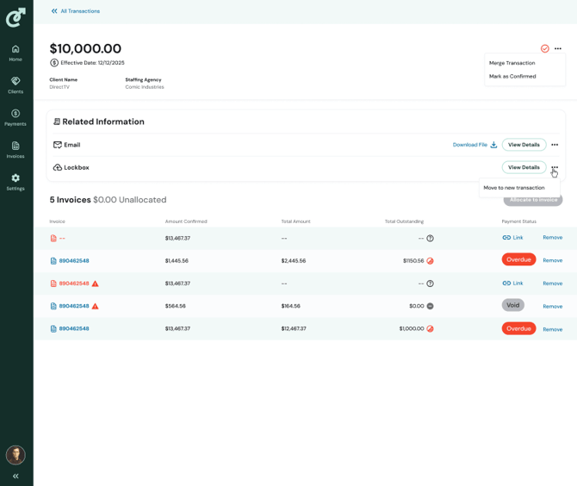Open the Payments section in the sidebar
This screenshot has height=486, width=577.
point(16,117)
